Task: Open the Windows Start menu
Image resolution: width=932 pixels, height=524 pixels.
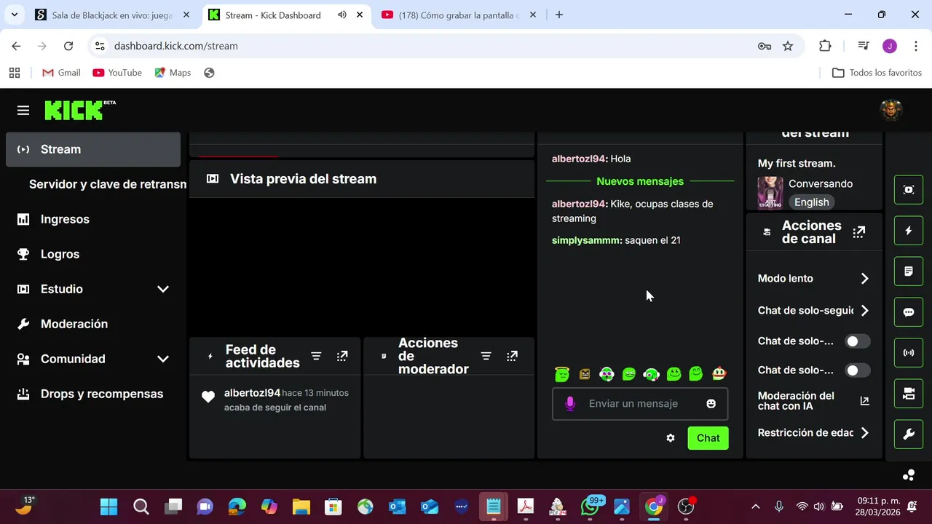Action: point(108,507)
